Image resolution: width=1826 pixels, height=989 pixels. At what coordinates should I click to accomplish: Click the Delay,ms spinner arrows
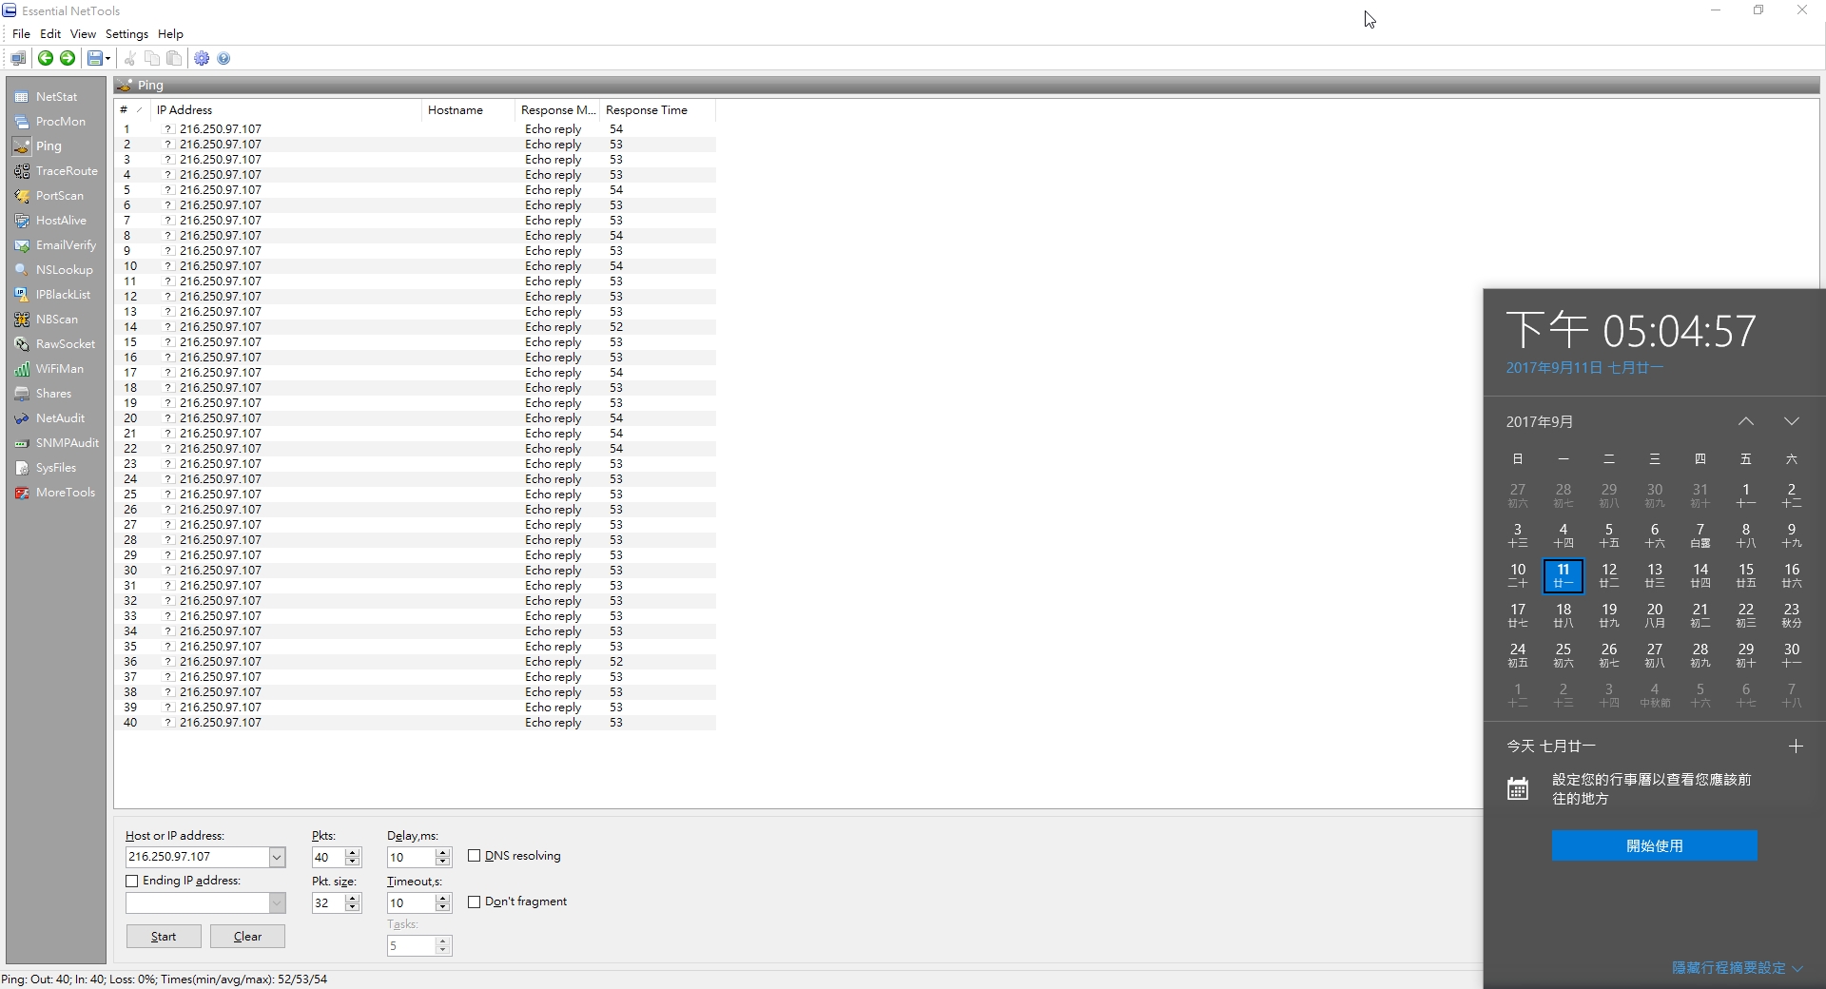[x=442, y=858]
